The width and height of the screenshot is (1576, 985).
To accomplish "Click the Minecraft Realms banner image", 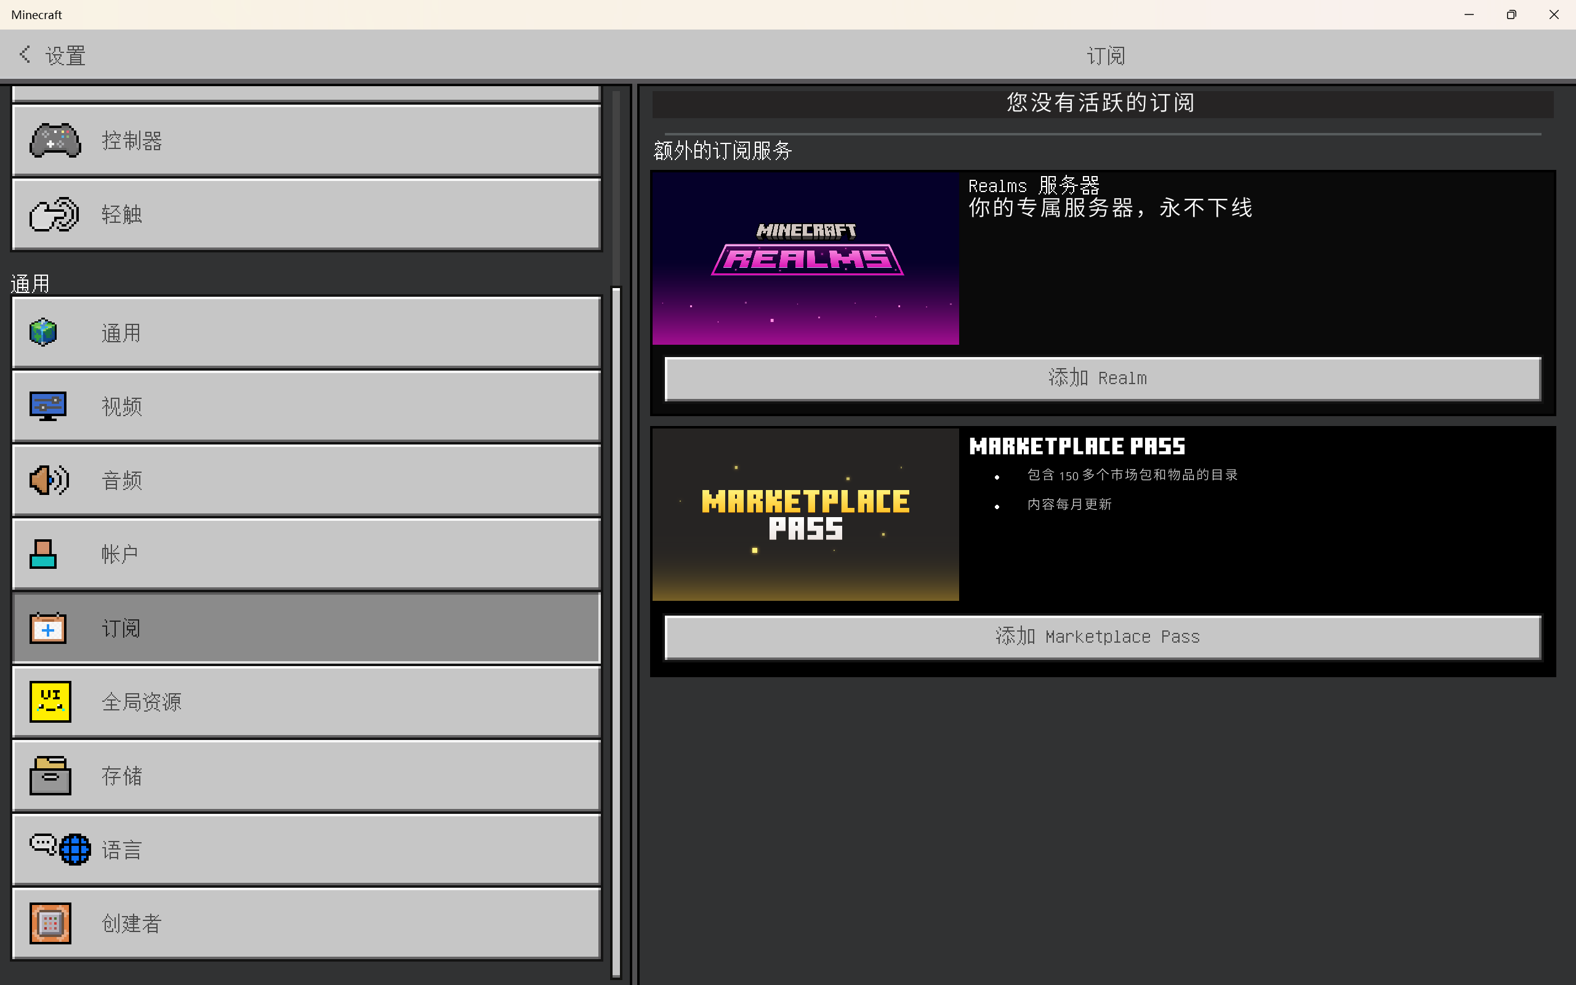I will tap(806, 259).
